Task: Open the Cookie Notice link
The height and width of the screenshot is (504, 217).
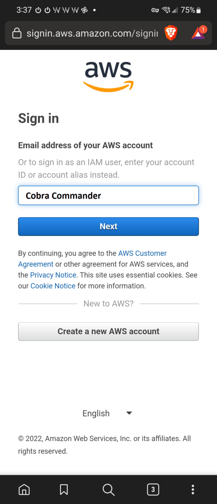Action: coord(53,286)
